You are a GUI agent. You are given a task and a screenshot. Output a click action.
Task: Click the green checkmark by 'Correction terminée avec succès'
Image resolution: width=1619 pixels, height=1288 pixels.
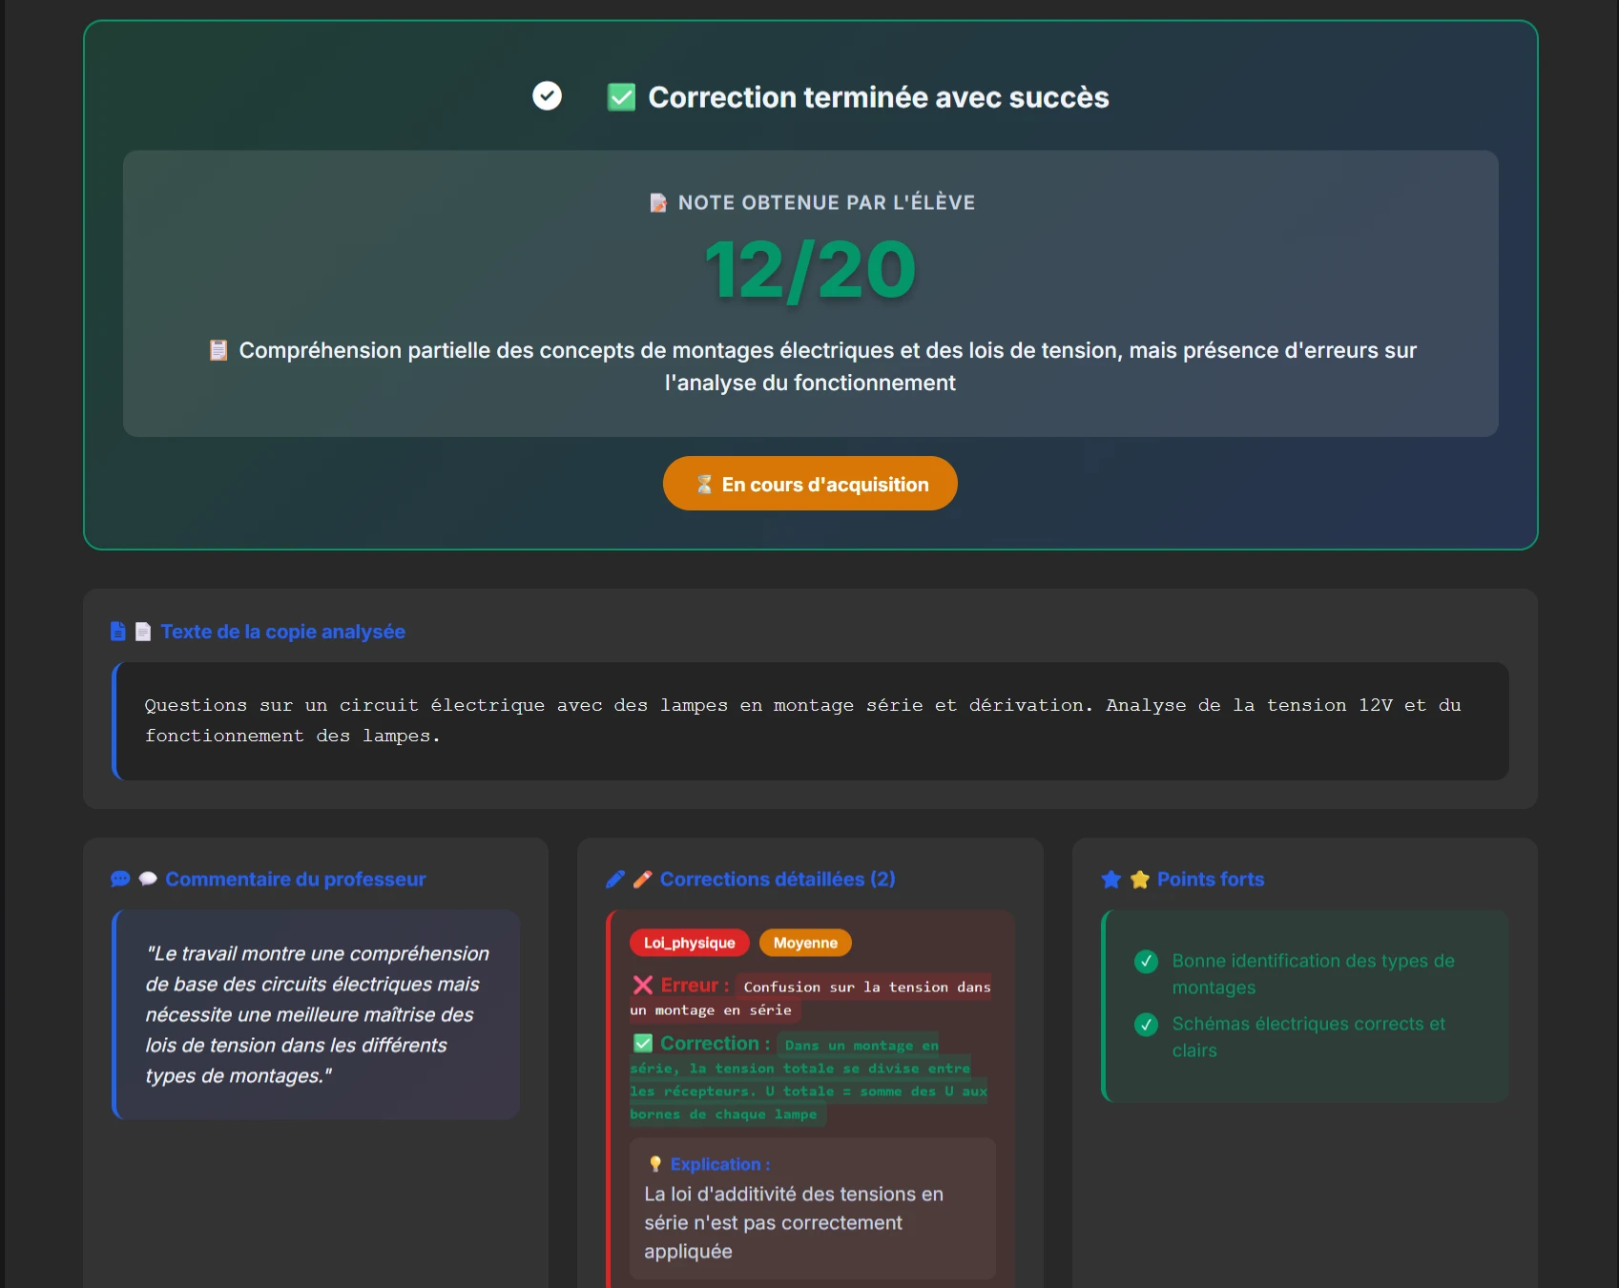click(x=622, y=95)
